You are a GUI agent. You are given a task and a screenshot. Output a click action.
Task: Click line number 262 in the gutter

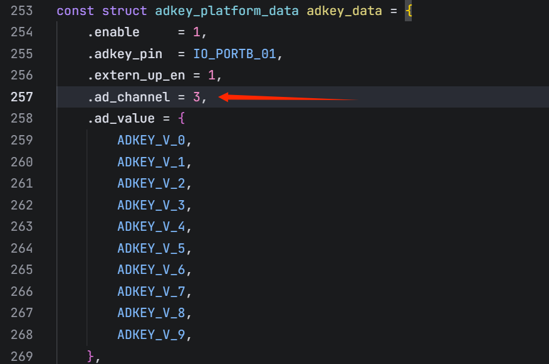(x=22, y=205)
